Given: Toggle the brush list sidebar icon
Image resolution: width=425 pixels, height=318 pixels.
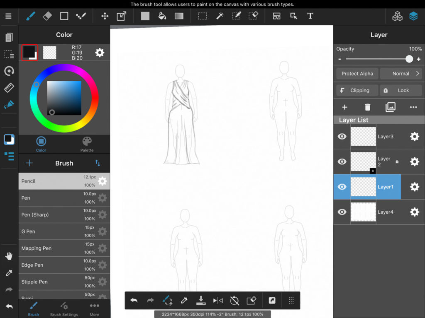Looking at the screenshot, I should click(x=9, y=156).
